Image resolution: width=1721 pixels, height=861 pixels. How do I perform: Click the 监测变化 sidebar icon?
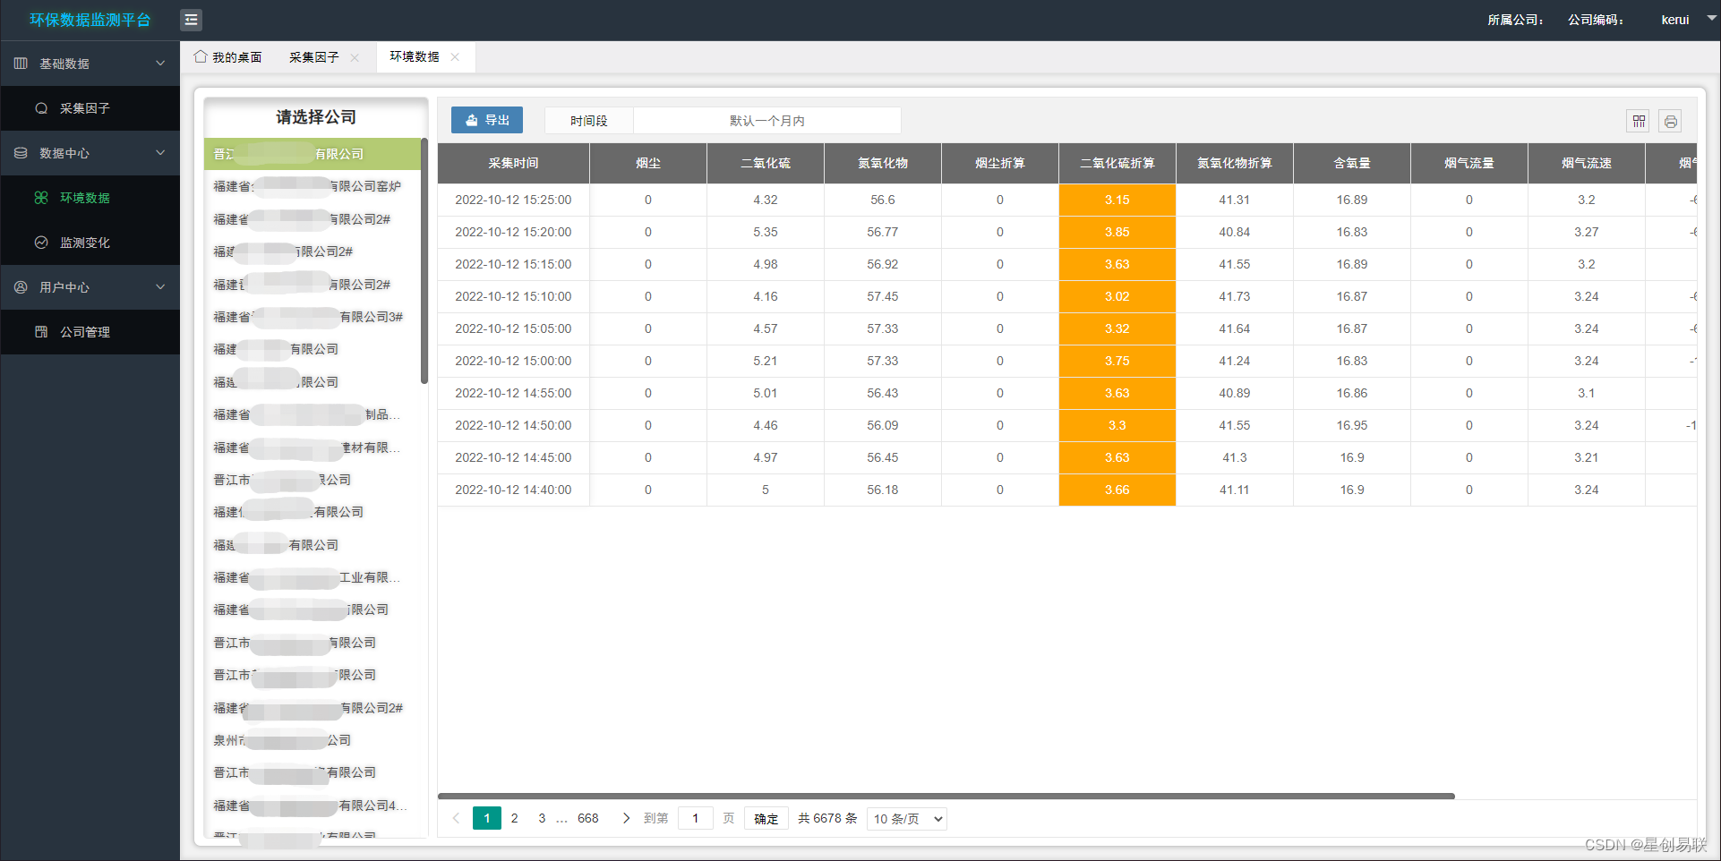41,243
